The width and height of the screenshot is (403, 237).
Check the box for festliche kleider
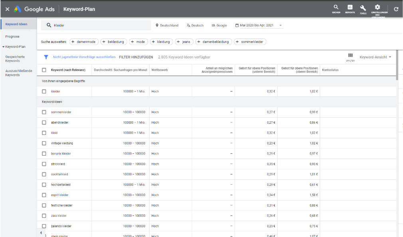click(44, 205)
